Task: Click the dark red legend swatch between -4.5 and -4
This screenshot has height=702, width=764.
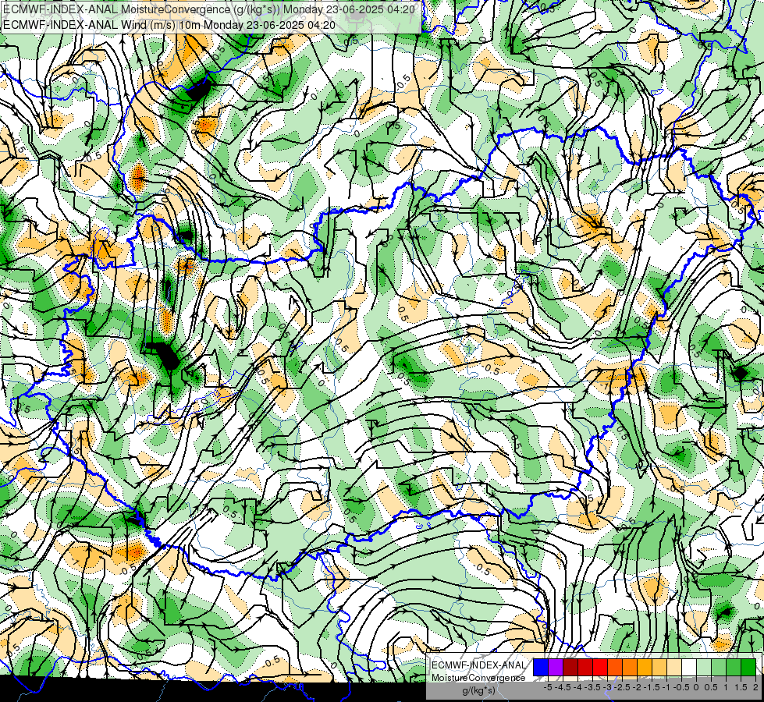Action: (x=570, y=668)
